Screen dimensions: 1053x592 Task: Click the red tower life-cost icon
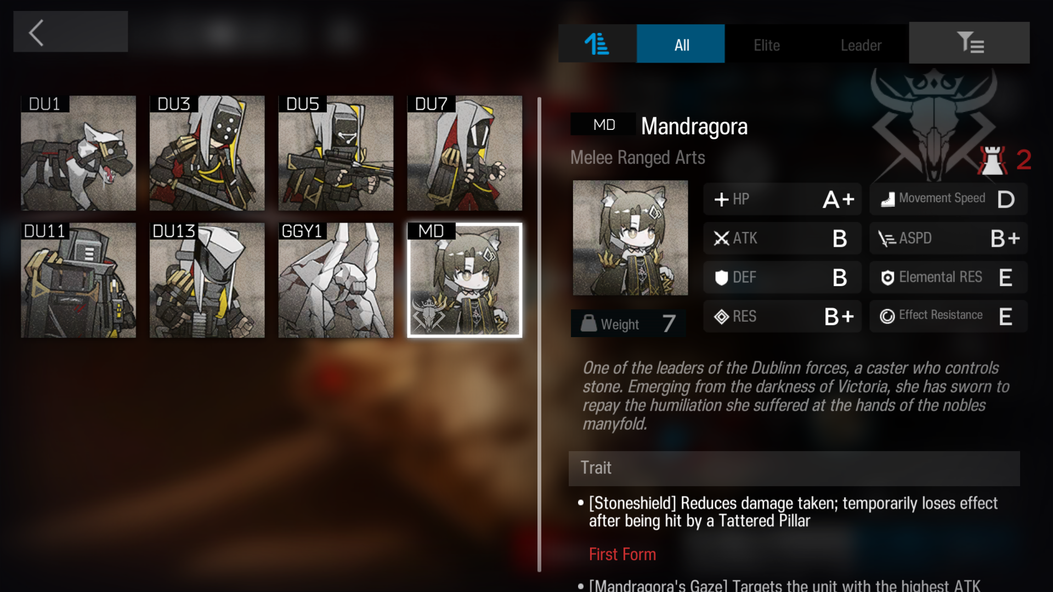pyautogui.click(x=992, y=161)
